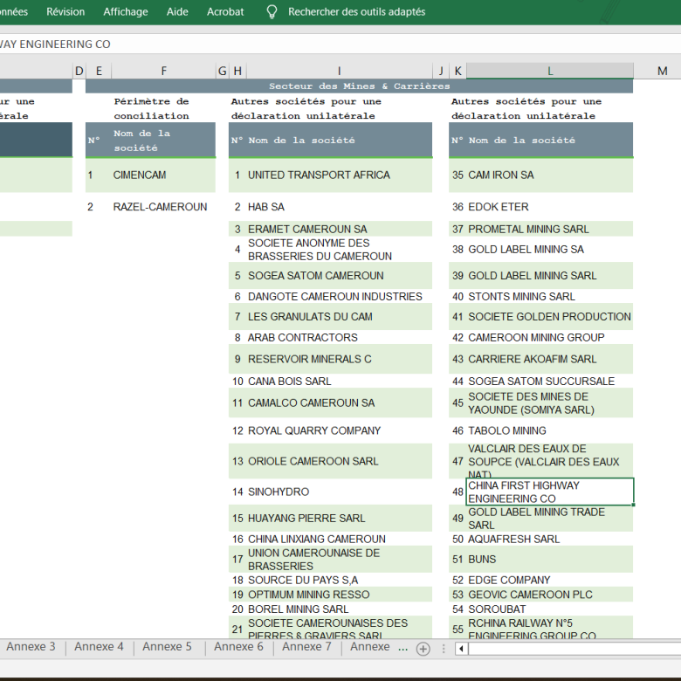Click horizontal scrollbar left arrow
681x681 pixels.
coord(461,649)
